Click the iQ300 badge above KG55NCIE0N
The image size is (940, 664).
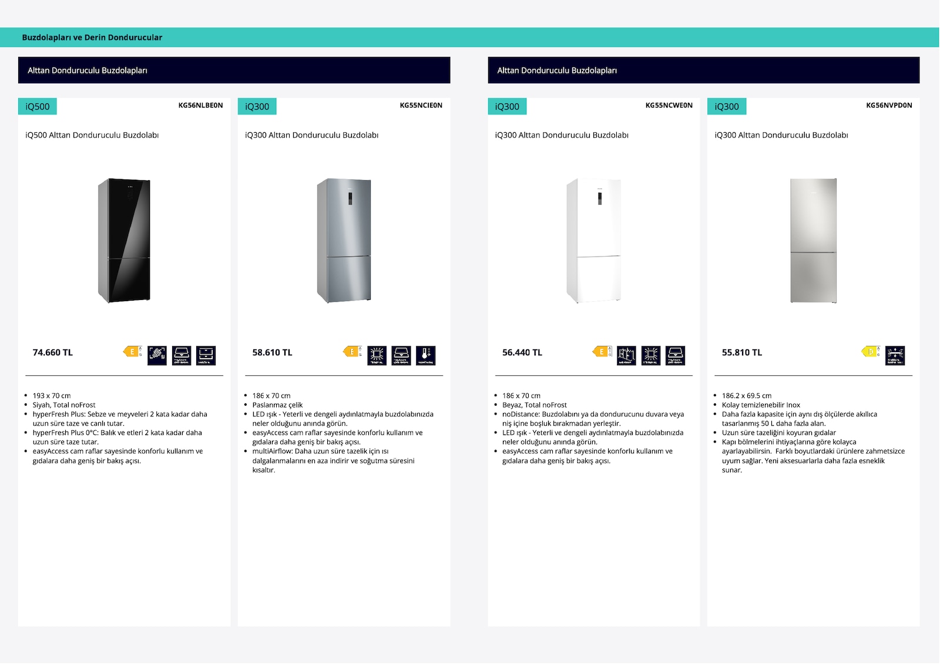click(257, 106)
